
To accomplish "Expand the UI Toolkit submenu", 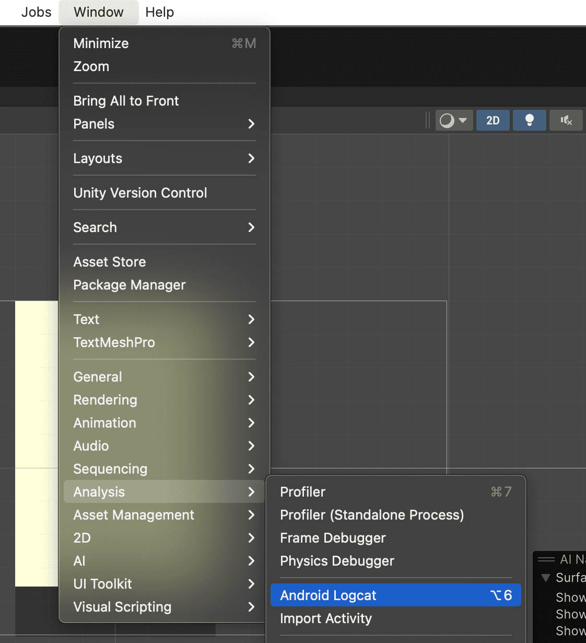I will click(165, 584).
